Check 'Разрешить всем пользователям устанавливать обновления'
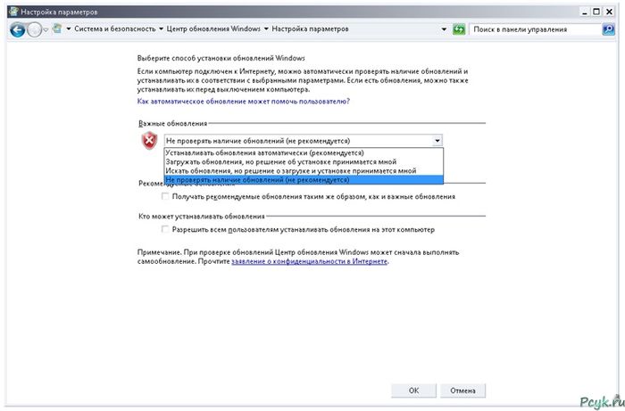Viewport: 625px width, 411px height. pos(165,229)
